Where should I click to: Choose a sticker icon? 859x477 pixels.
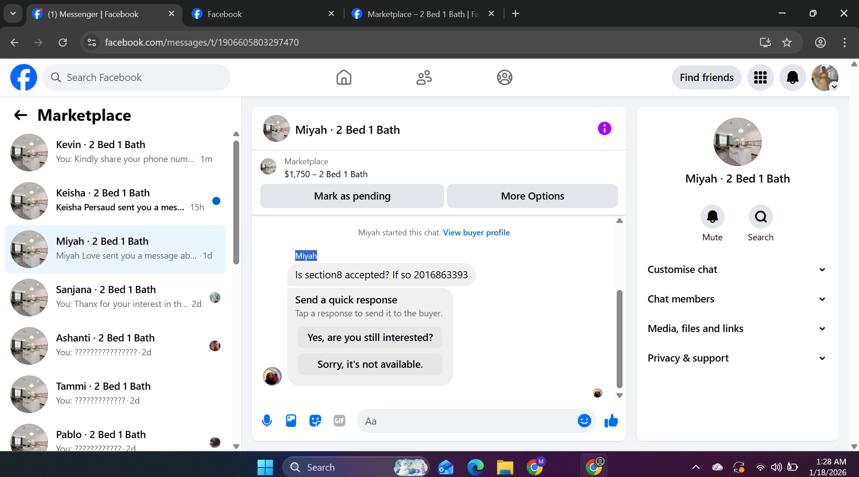pos(315,421)
